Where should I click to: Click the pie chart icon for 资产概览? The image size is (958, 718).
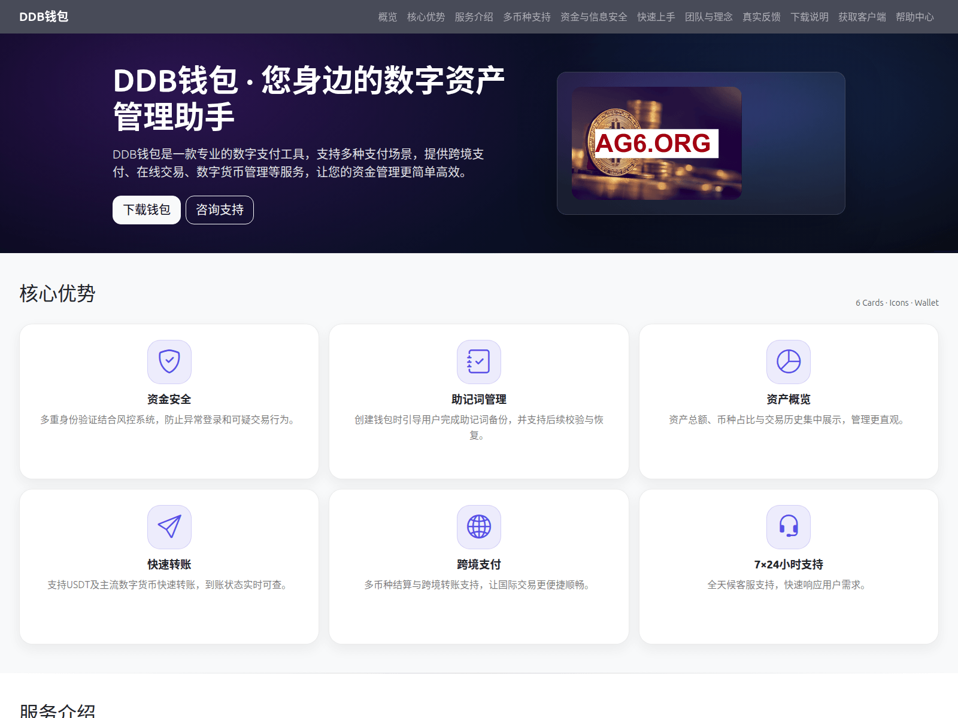[789, 362]
